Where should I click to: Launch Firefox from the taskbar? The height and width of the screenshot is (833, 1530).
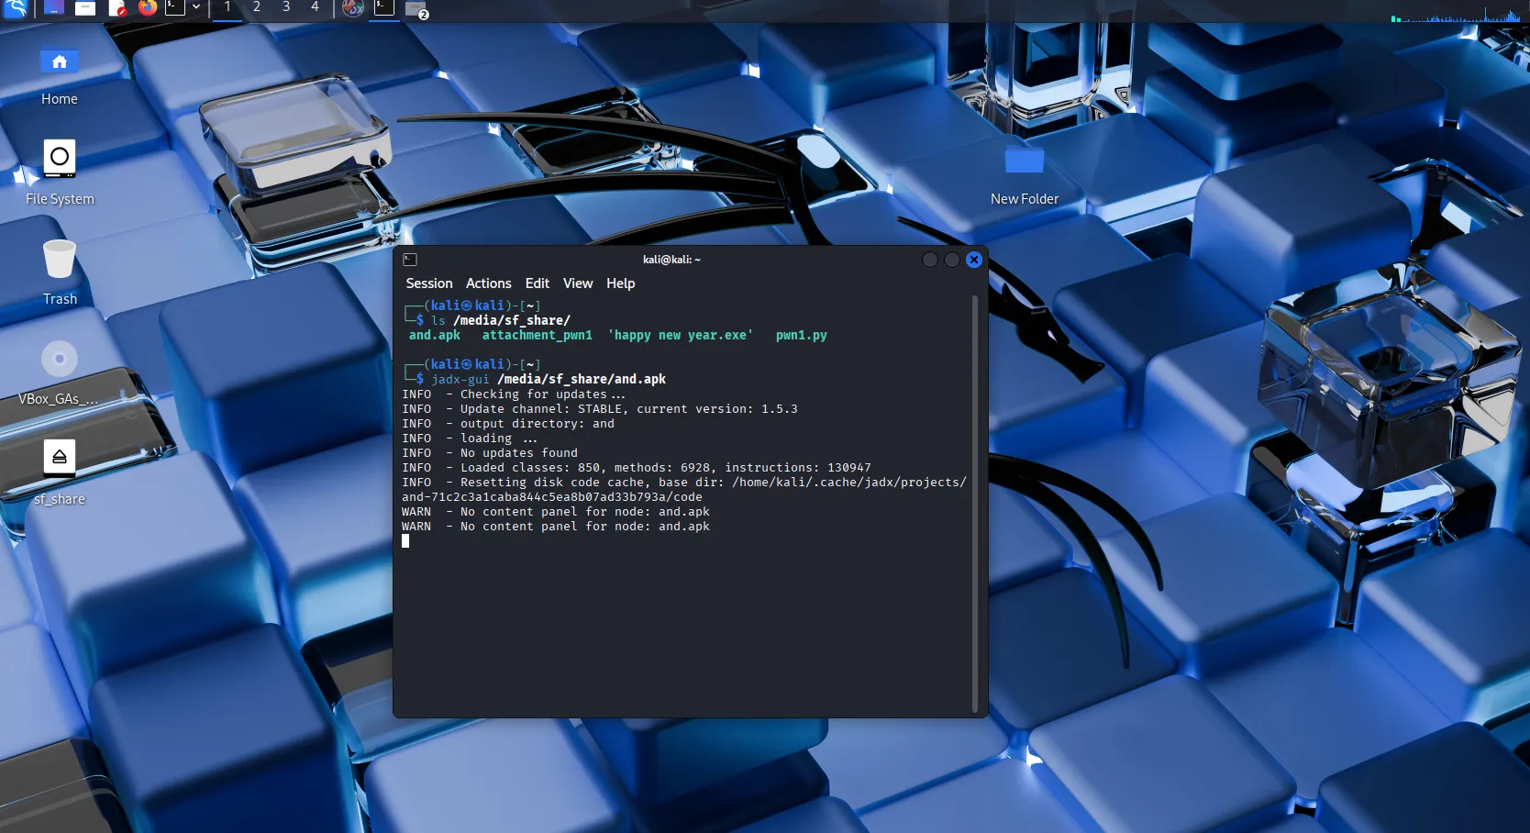click(148, 9)
